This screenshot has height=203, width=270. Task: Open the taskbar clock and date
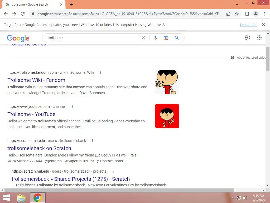pyautogui.click(x=258, y=198)
